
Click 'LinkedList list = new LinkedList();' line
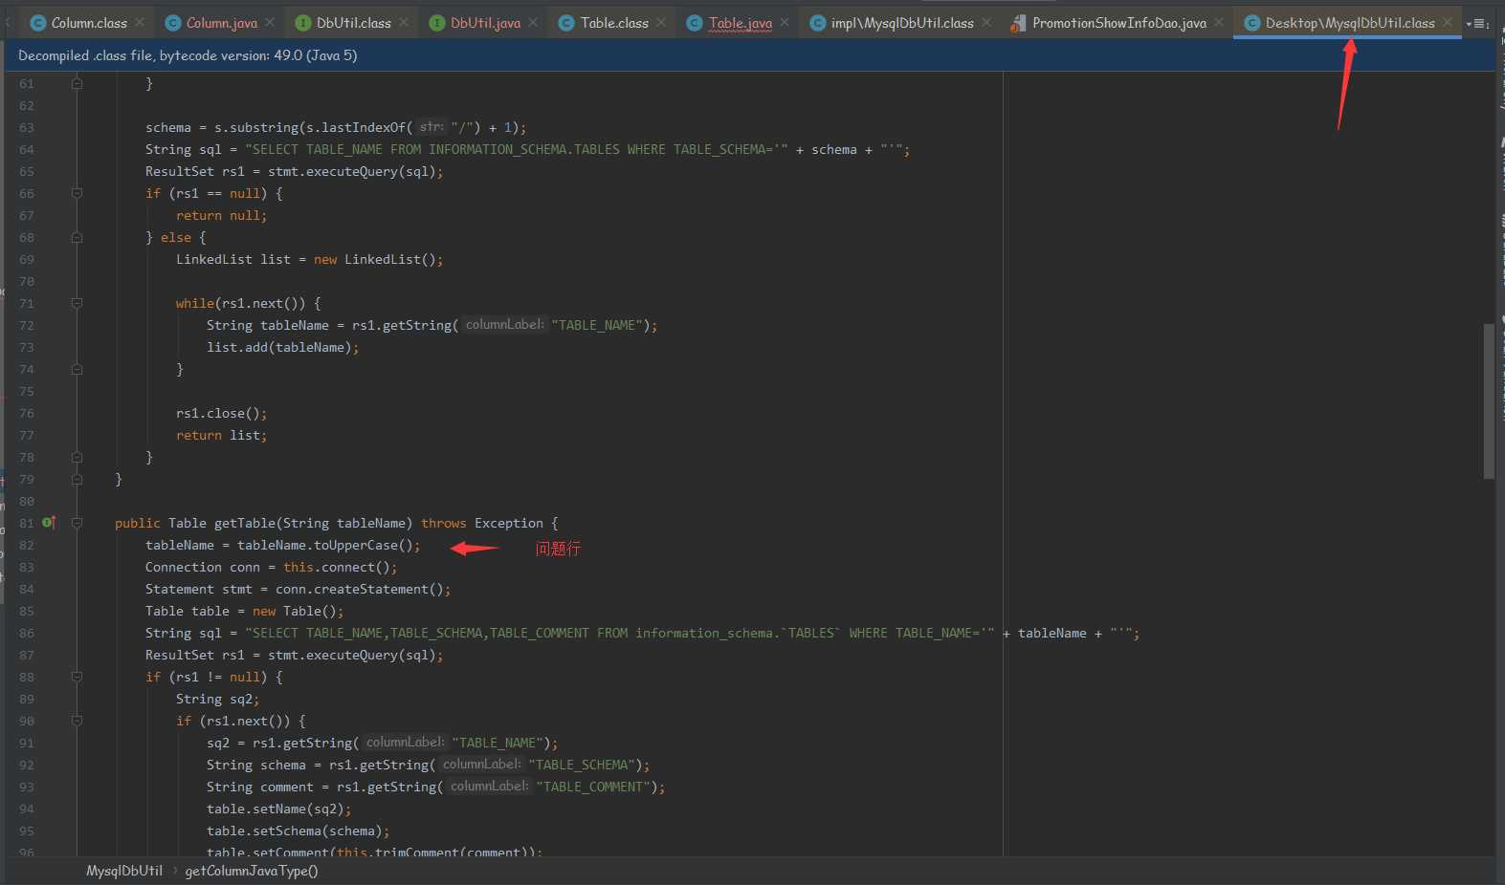309,259
